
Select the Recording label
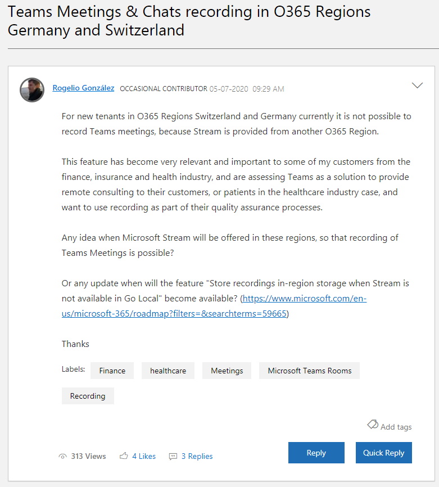click(x=88, y=396)
